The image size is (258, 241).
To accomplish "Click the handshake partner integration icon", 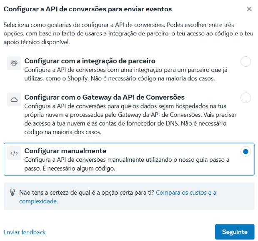I will [14, 63].
